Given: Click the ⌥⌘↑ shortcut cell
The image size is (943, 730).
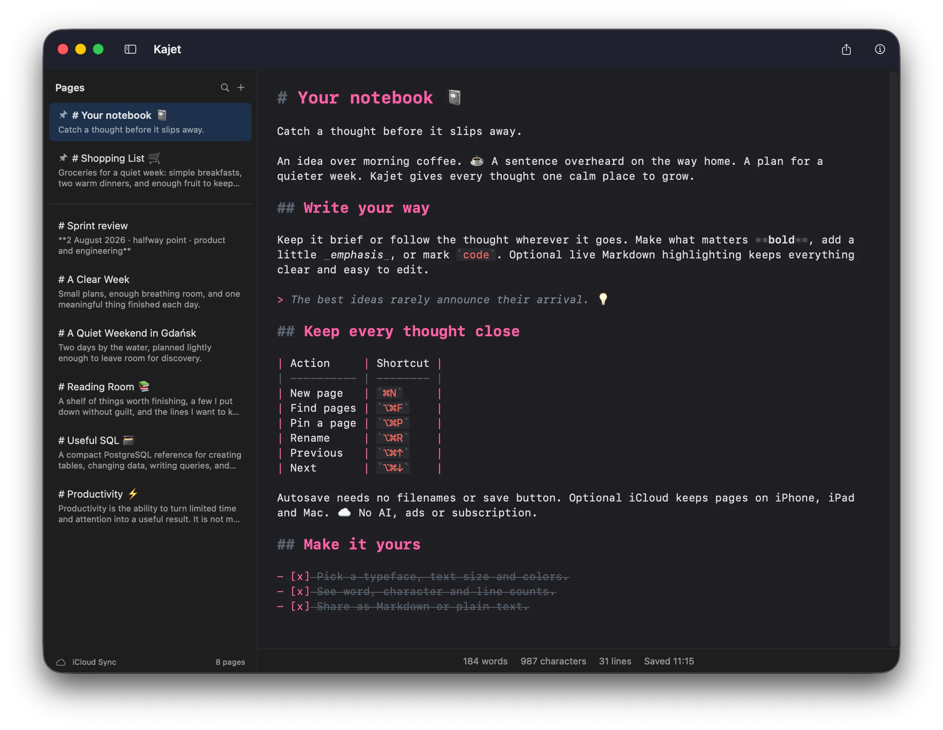Looking at the screenshot, I should [392, 453].
